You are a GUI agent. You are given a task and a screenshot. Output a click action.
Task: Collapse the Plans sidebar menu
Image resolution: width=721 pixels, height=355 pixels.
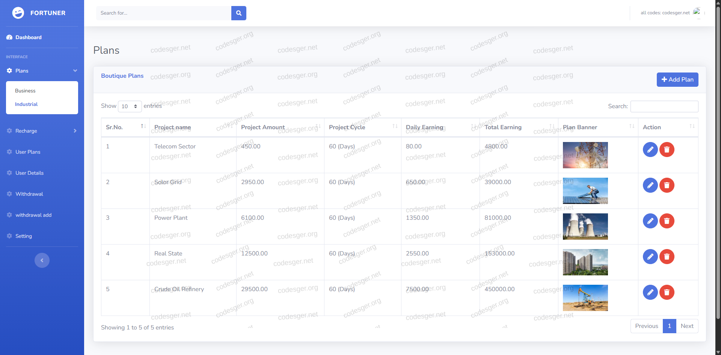42,71
